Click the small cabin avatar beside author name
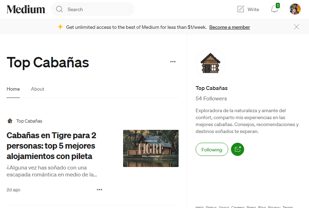Image resolution: width=309 pixels, height=208 pixels. pos(10,121)
